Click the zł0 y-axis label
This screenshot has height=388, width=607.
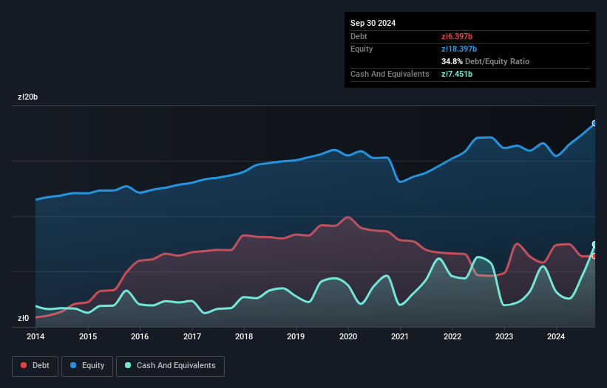tap(24, 318)
